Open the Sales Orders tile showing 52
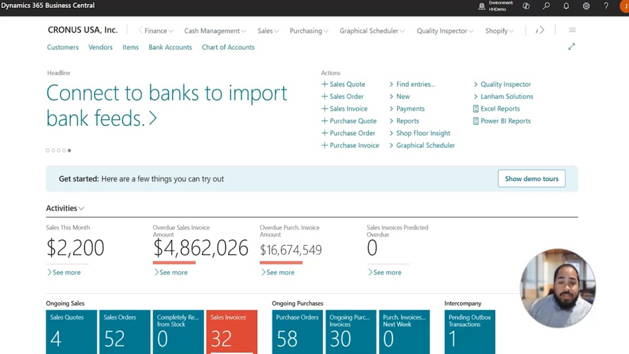The width and height of the screenshot is (629, 354). tap(124, 332)
